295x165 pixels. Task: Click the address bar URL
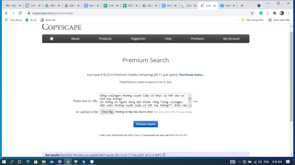pyautogui.click(x=53, y=13)
